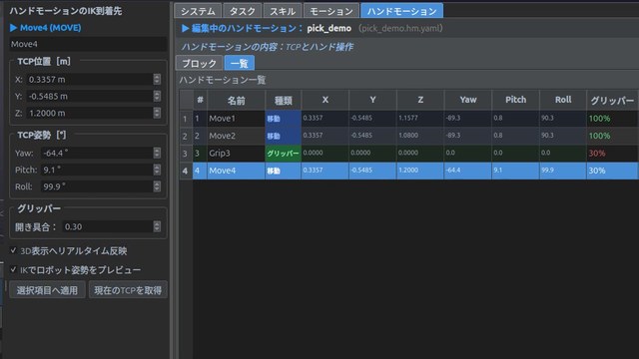Adjust the X position spinner arrows
This screenshot has height=359, width=639.
157,80
